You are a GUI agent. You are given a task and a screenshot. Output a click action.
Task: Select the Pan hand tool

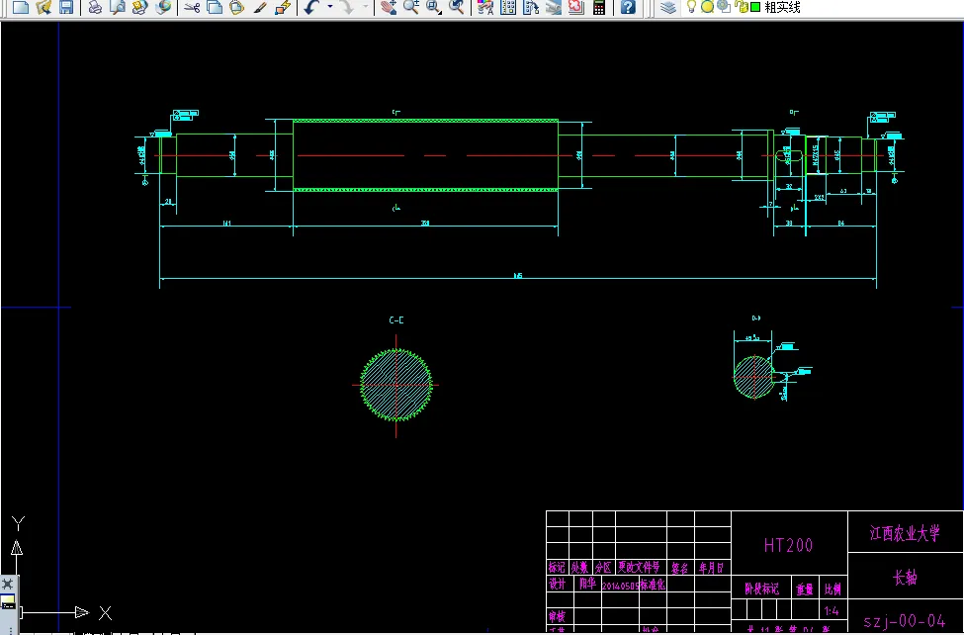[x=388, y=7]
